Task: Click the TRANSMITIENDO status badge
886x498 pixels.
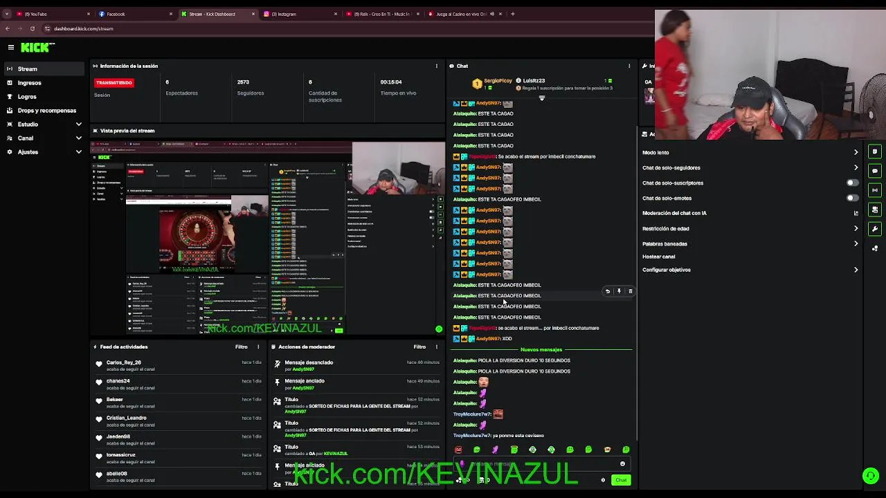Action: click(114, 82)
